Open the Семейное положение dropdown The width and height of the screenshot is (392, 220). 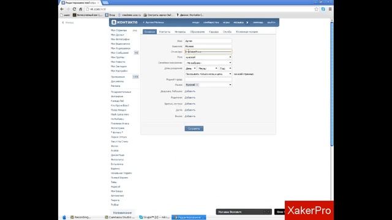(x=208, y=63)
